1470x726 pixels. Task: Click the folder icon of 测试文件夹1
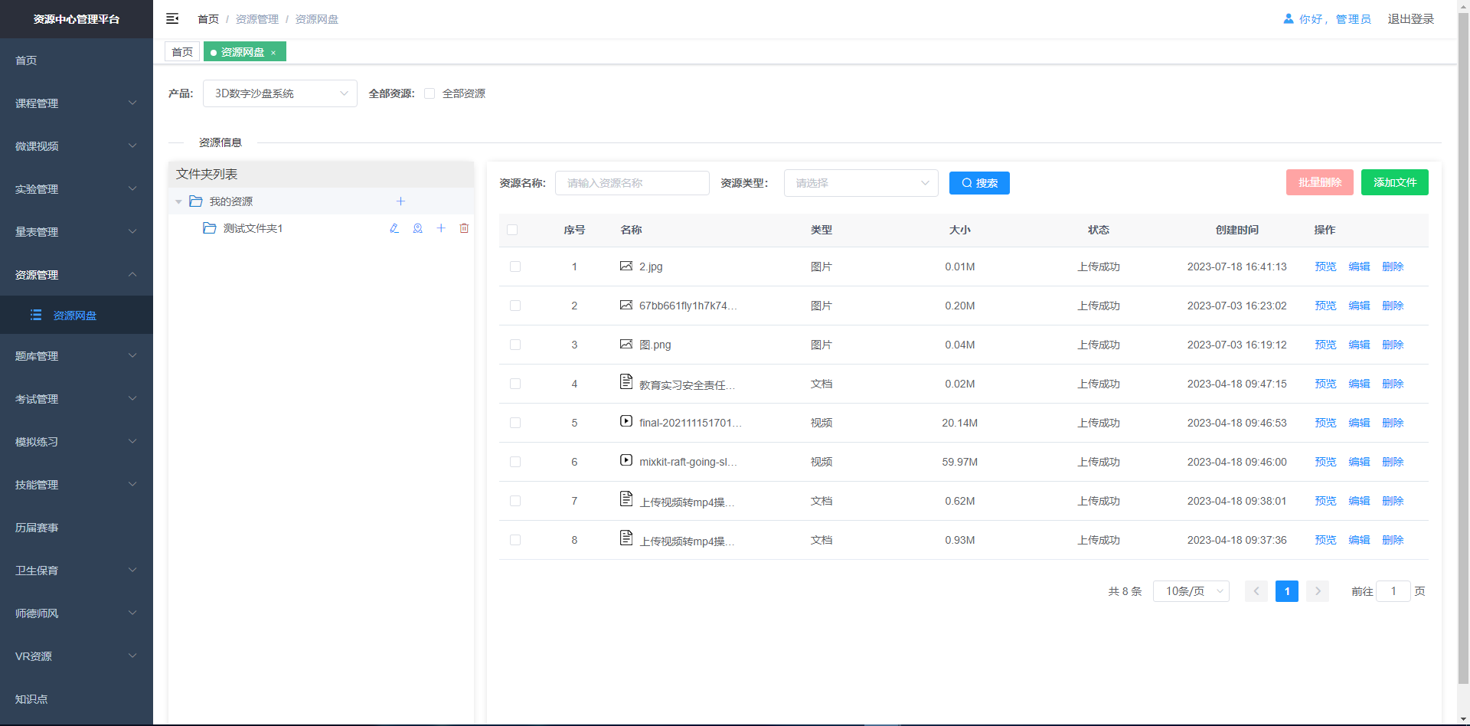(x=210, y=228)
